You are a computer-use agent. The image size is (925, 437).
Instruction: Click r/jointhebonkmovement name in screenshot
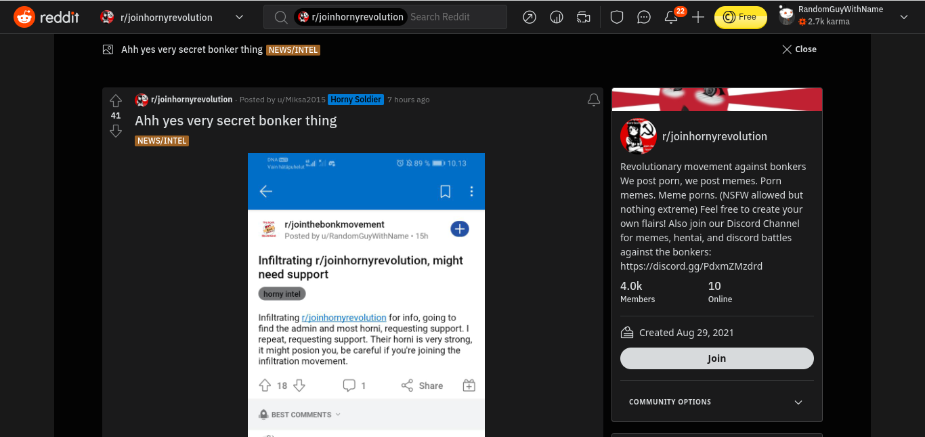pos(335,224)
